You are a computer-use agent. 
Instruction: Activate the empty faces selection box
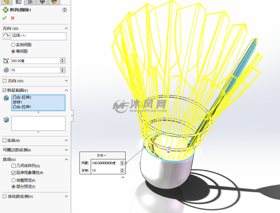pyautogui.click(x=38, y=123)
